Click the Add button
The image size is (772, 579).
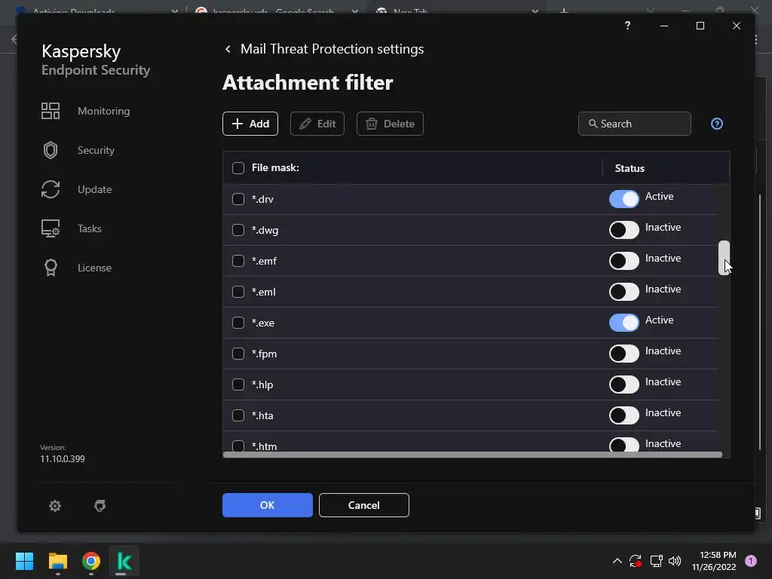tap(250, 124)
